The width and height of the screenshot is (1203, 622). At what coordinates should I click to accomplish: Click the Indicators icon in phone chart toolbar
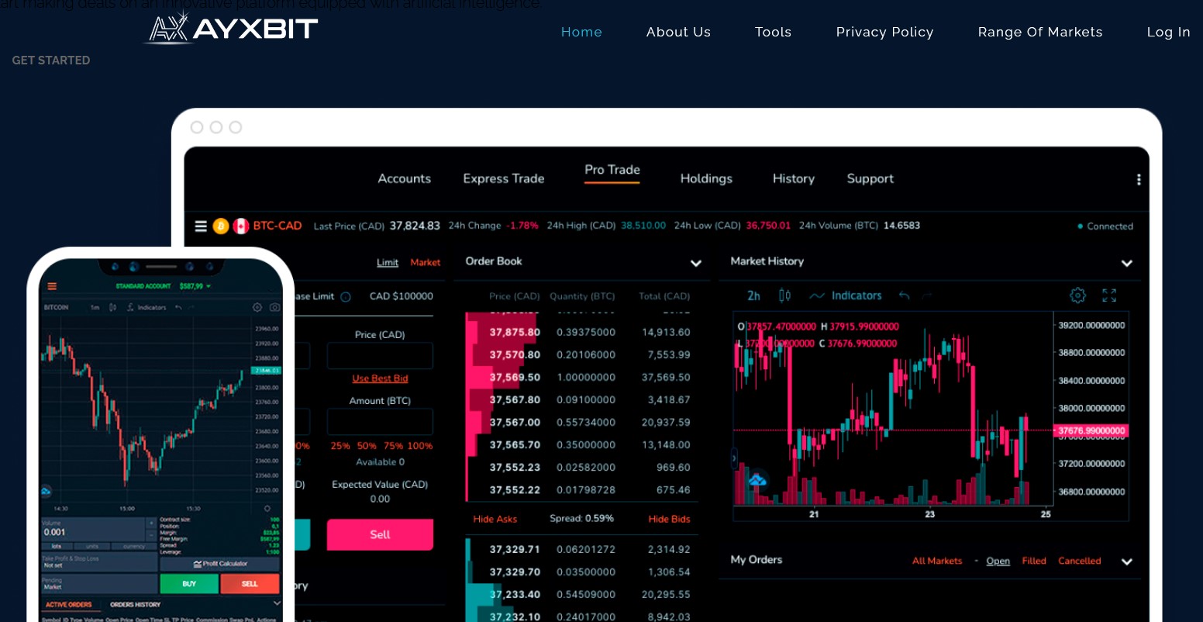point(131,307)
